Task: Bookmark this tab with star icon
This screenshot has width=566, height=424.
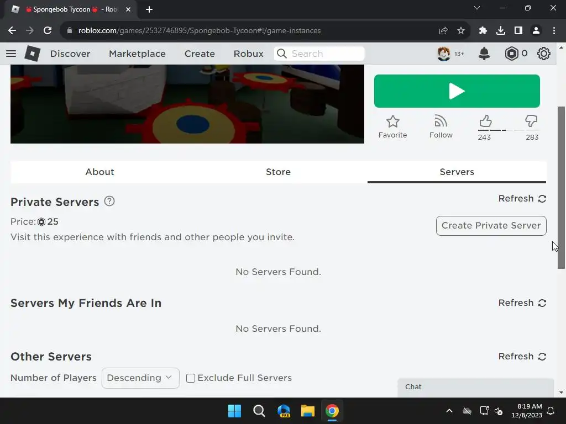Action: click(x=461, y=31)
